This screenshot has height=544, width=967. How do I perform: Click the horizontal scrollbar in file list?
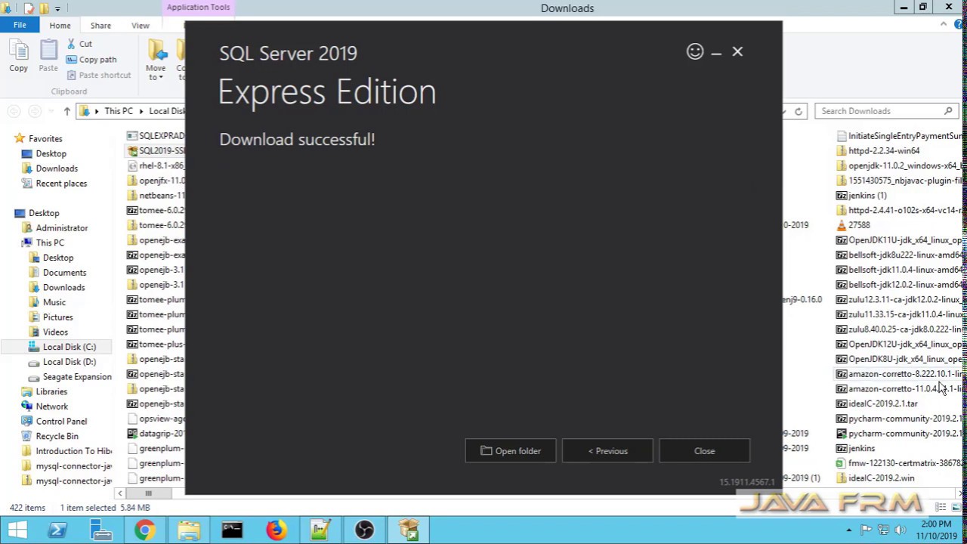148,493
